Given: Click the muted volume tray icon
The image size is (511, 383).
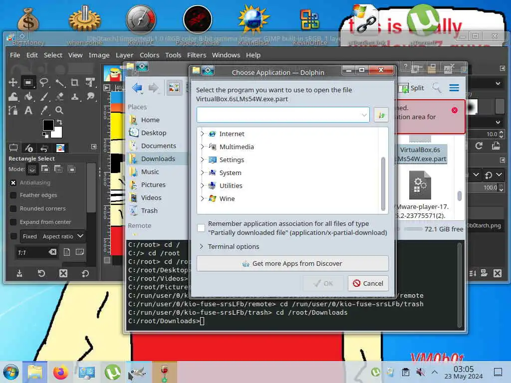Looking at the screenshot, I should coord(420,372).
